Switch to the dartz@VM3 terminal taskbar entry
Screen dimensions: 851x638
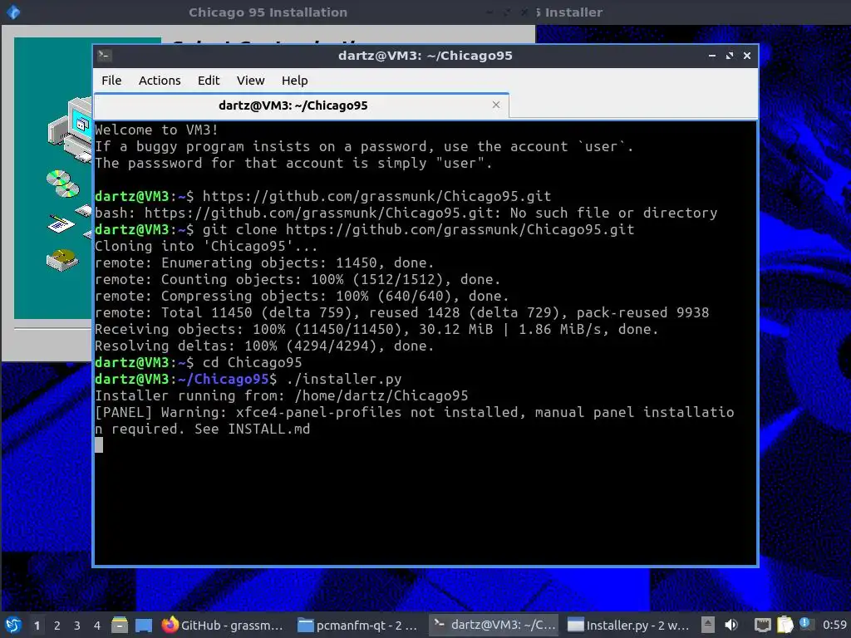click(x=494, y=625)
